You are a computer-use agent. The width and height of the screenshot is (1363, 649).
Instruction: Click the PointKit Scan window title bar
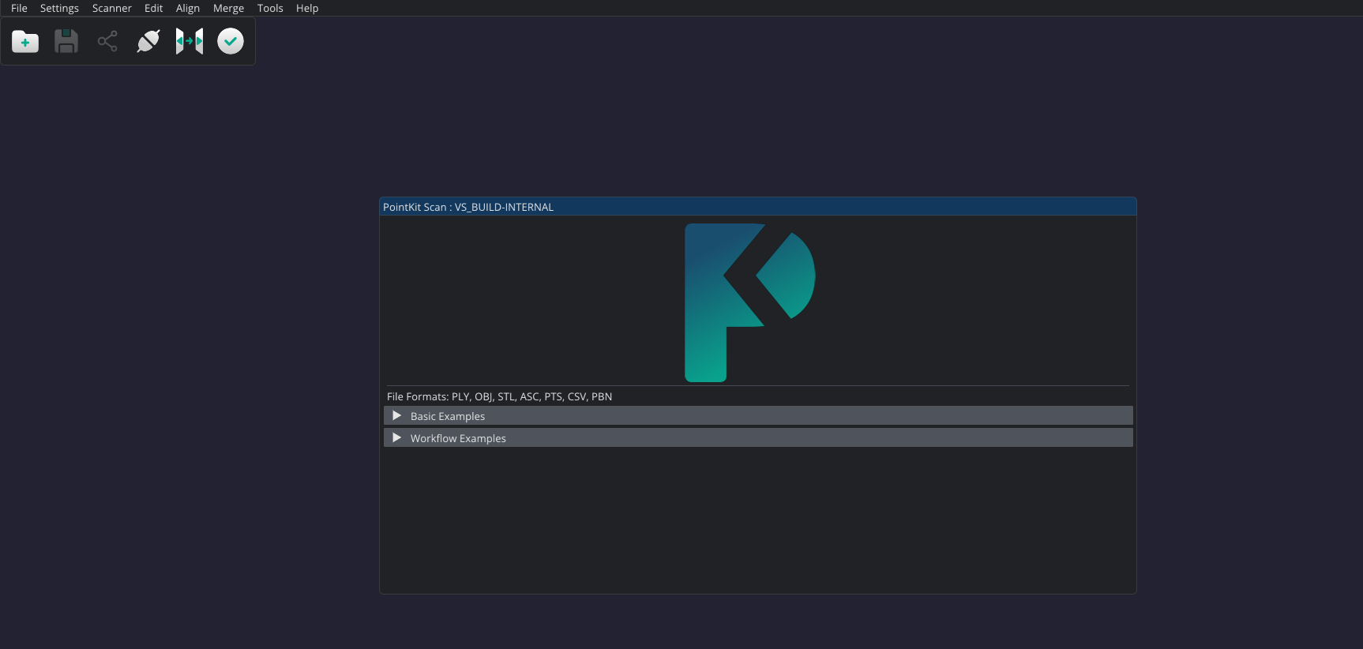coord(758,207)
